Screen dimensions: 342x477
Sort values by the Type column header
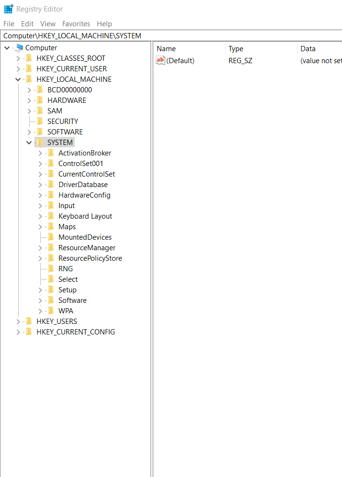262,49
